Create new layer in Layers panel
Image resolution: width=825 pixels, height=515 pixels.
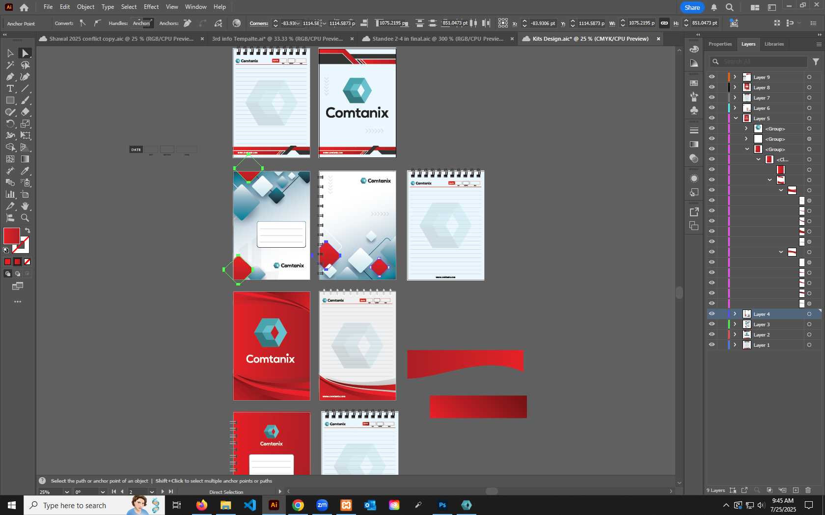(796, 490)
